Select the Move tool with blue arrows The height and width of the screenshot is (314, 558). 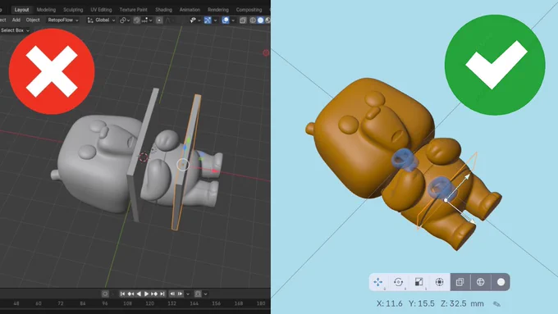coord(378,282)
